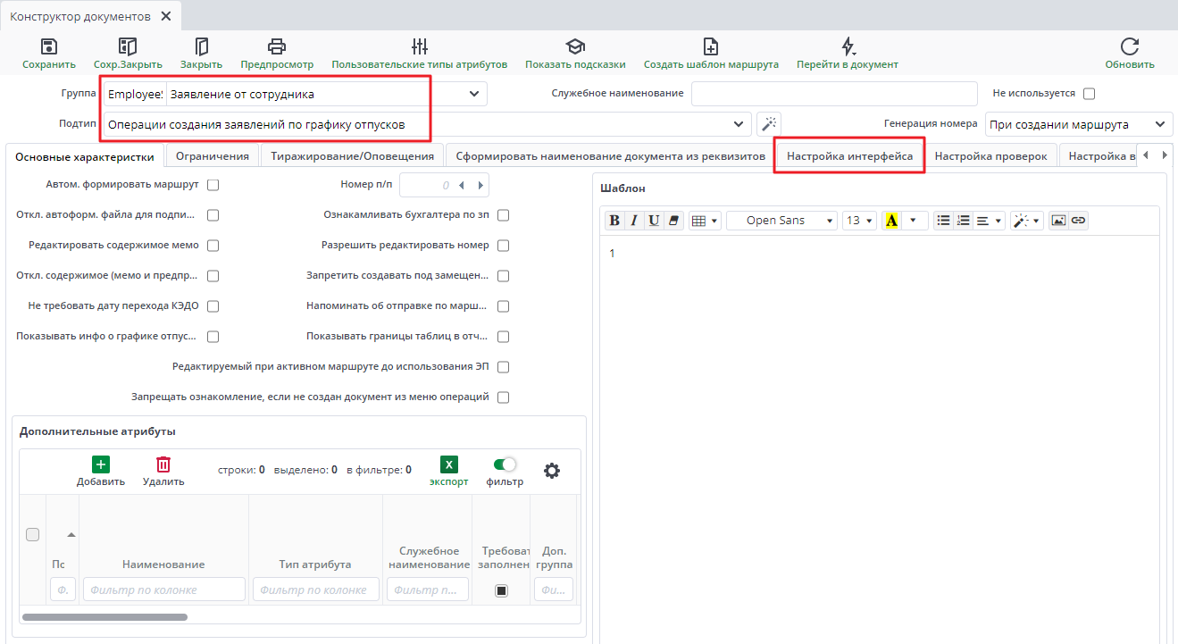The height and width of the screenshot is (644, 1178).
Task: Toggle underline formatting in template editor
Action: point(655,221)
